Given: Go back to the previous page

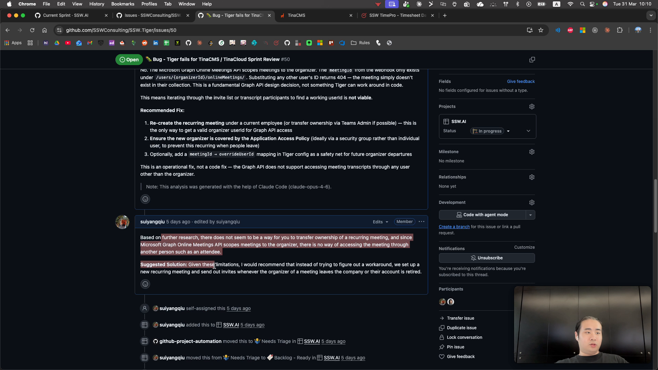Looking at the screenshot, I should (8, 30).
